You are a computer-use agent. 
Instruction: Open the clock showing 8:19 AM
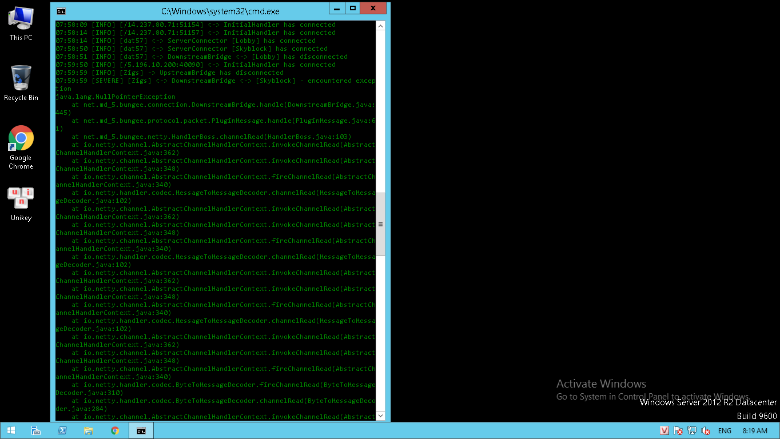[755, 430]
